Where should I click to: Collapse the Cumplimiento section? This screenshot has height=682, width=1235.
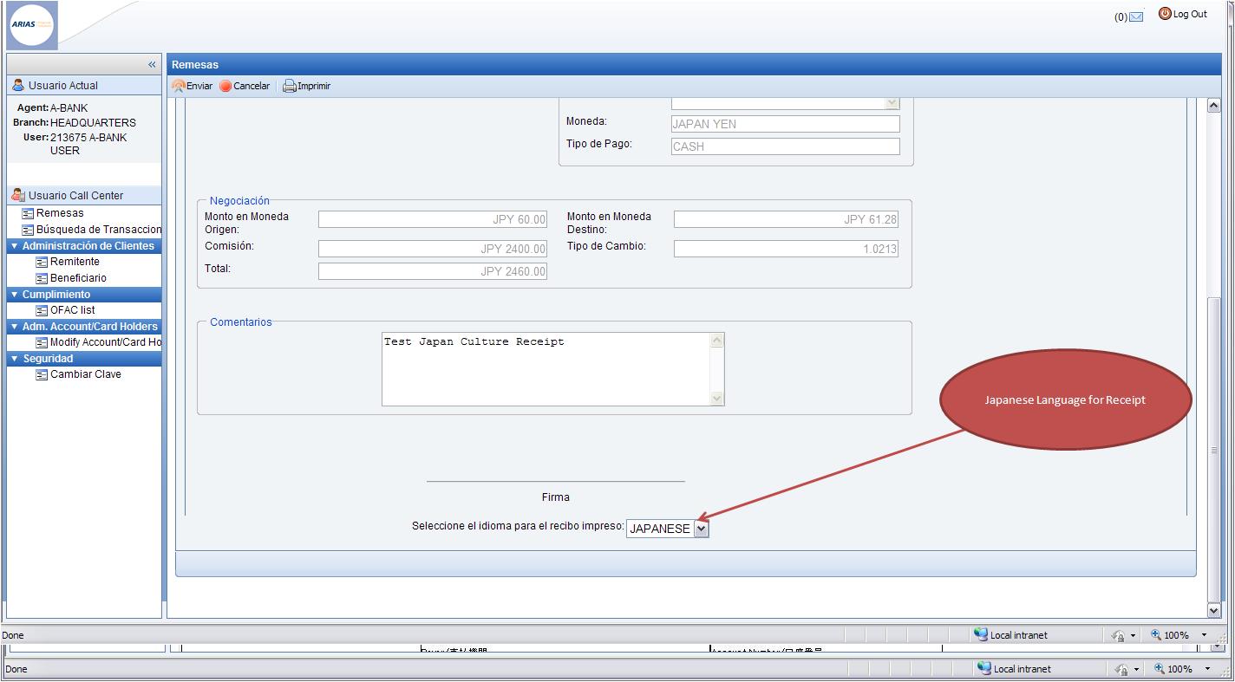click(x=14, y=295)
